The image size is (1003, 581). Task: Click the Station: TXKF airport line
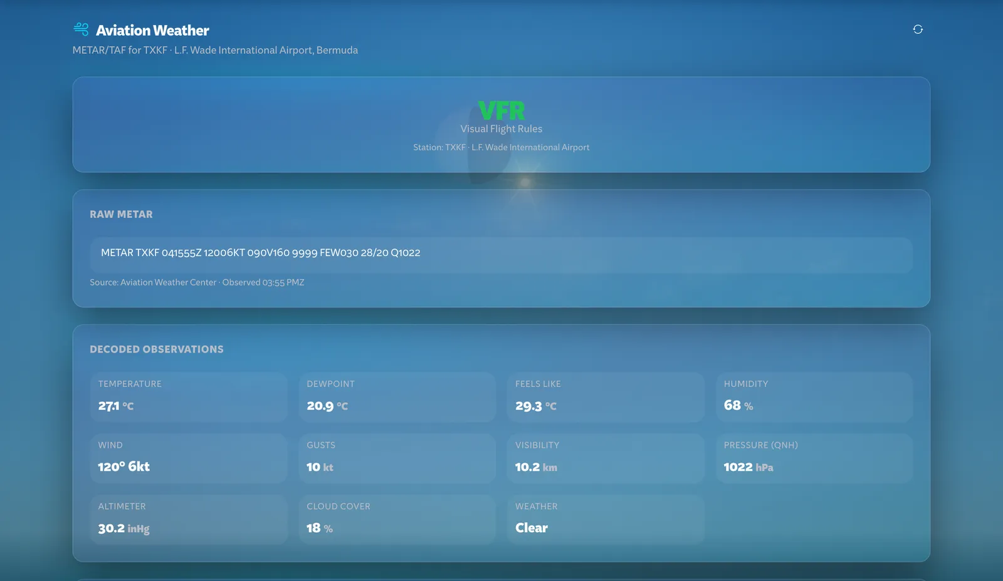[x=501, y=147]
